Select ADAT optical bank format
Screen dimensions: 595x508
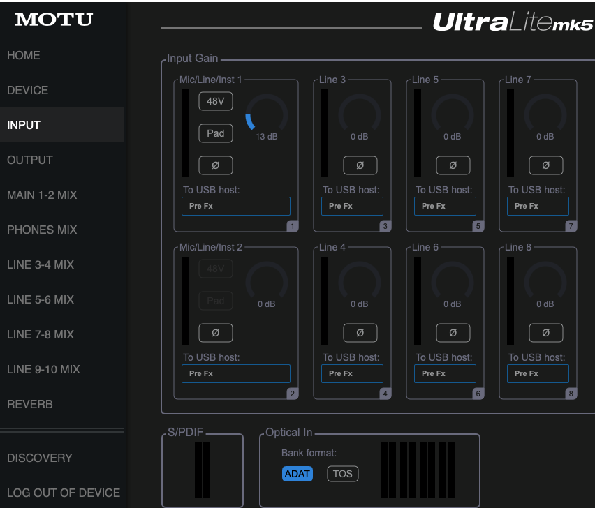click(x=297, y=474)
